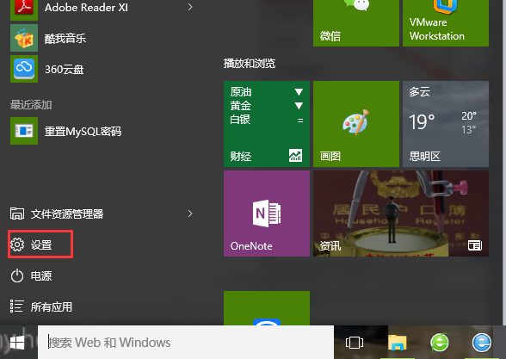Open the 画图 paint tile
This screenshot has width=506, height=359.
[356, 124]
